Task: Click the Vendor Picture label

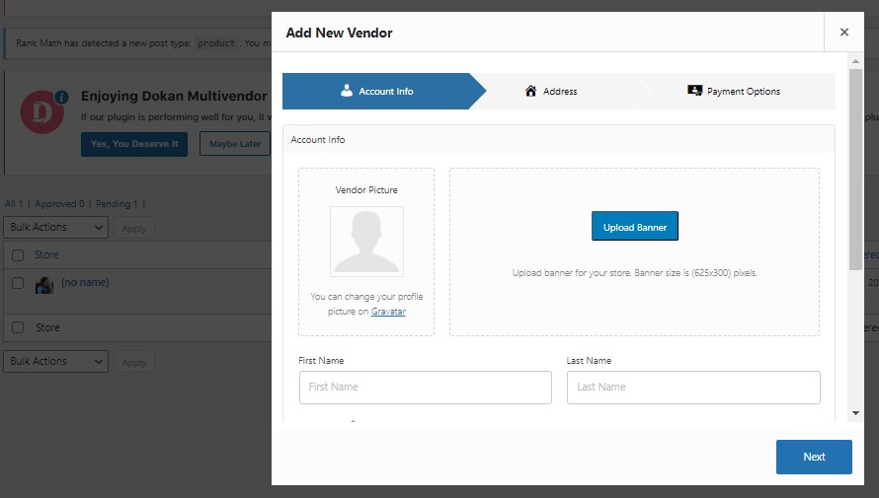Action: coord(366,190)
